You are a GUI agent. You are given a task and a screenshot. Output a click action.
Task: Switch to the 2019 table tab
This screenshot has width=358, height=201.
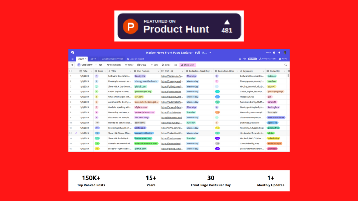(93, 59)
